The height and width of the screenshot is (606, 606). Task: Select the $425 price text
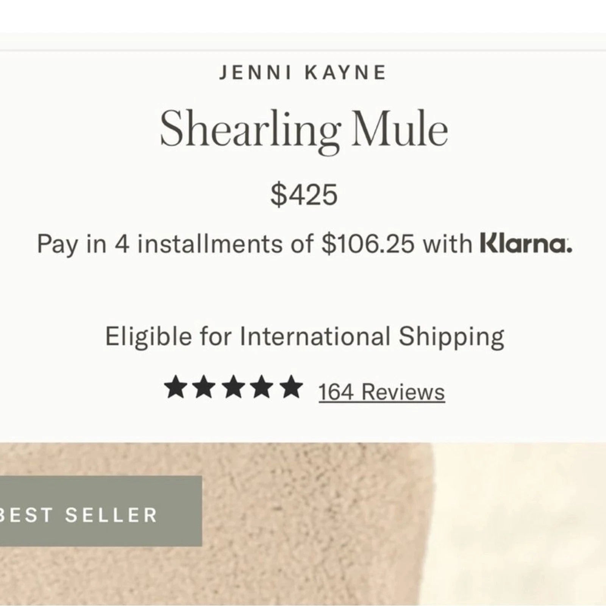pyautogui.click(x=304, y=195)
